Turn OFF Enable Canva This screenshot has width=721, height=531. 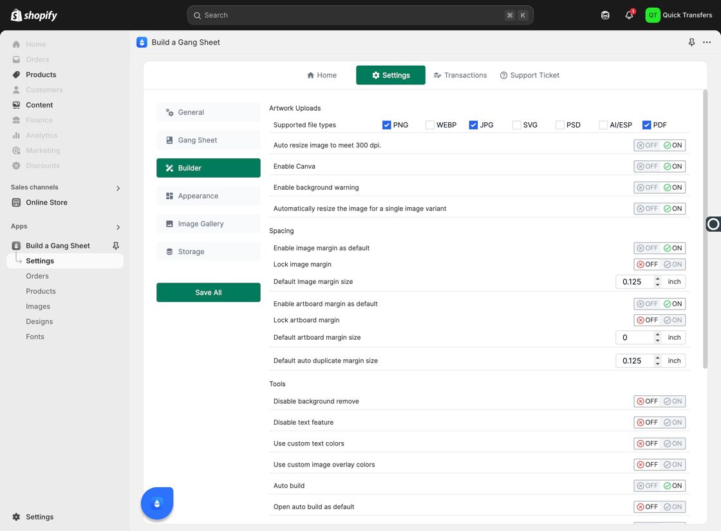(647, 167)
